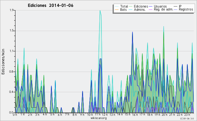197x121 pixels.
Task: Click the y-axis value 1.1
Action: [x=11, y=51]
